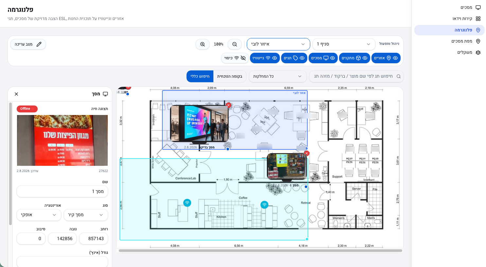The image size is (486, 267).
Task: Open the סניף 1 branch dropdown
Action: [x=344, y=44]
